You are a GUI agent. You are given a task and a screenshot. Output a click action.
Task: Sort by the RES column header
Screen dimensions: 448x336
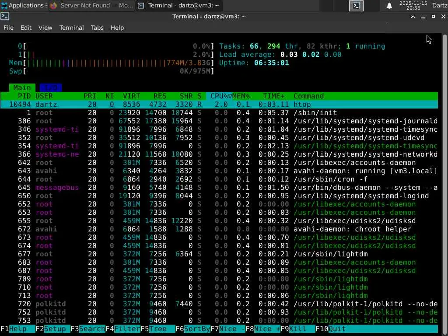coord(160,96)
